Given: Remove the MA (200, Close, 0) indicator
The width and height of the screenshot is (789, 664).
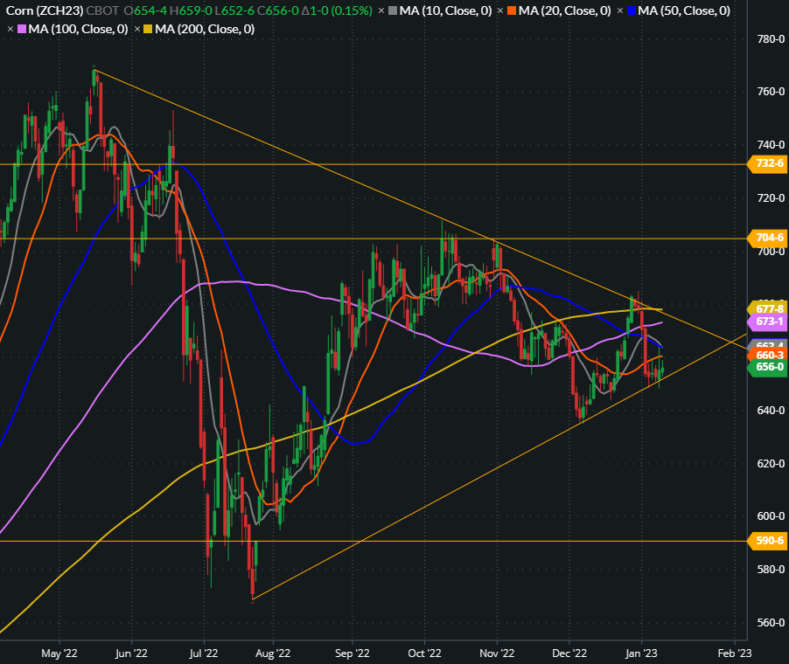Looking at the screenshot, I should pyautogui.click(x=137, y=29).
